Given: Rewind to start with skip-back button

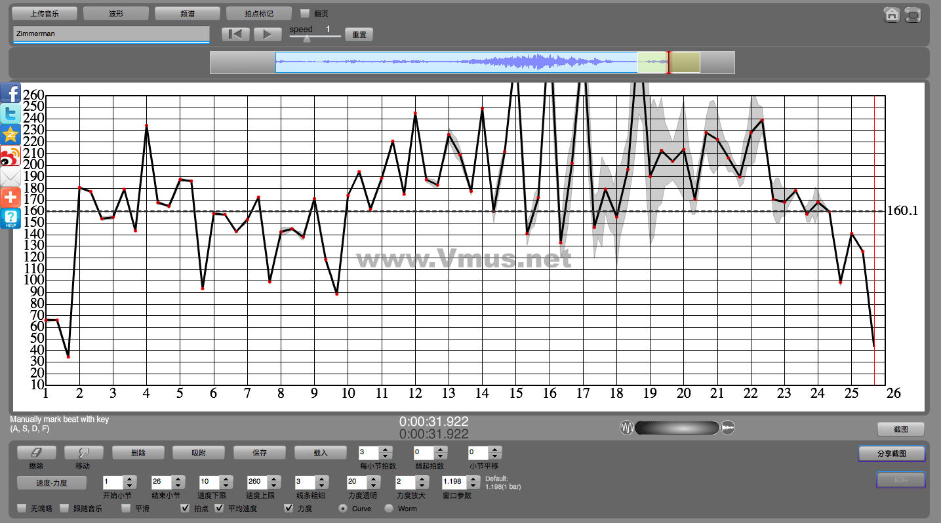Looking at the screenshot, I should (235, 35).
